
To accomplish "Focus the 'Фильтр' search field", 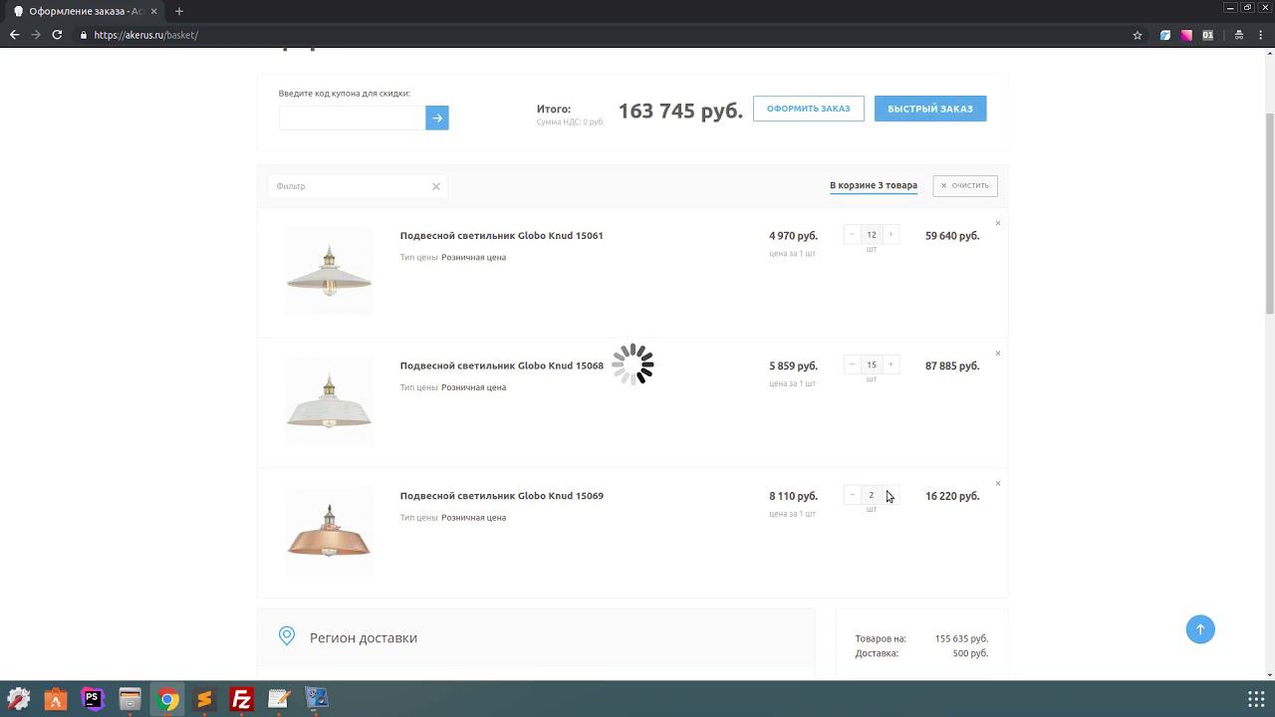I will 349,186.
